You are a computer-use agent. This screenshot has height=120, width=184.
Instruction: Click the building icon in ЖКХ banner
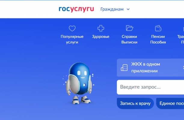tap(124, 67)
